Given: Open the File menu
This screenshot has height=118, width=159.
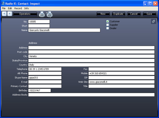Looking at the screenshot, I should (4, 8).
